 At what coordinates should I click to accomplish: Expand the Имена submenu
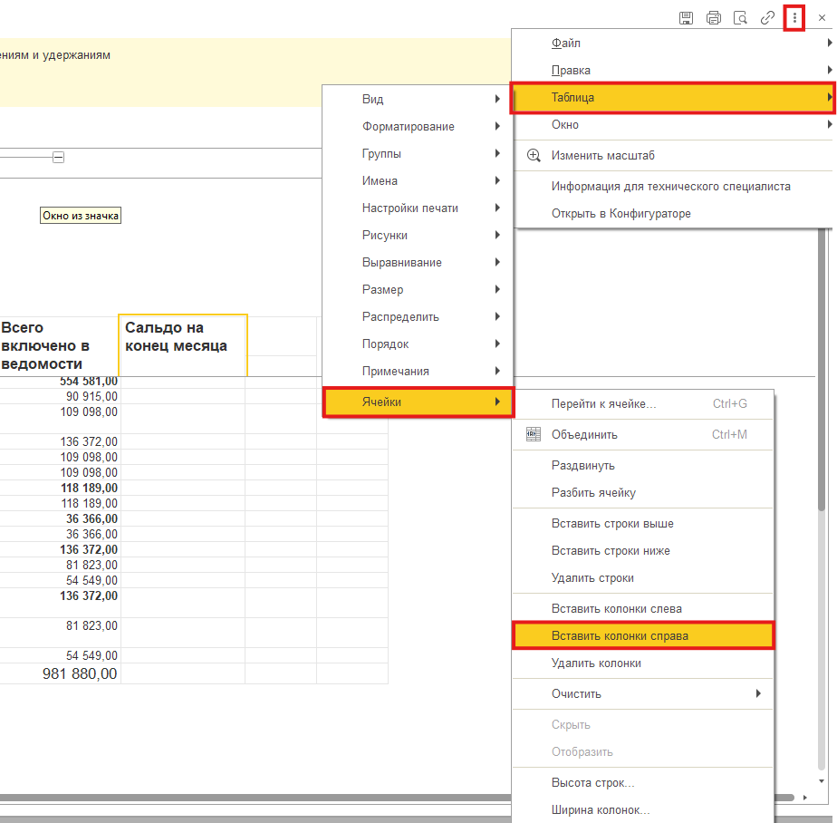click(418, 181)
